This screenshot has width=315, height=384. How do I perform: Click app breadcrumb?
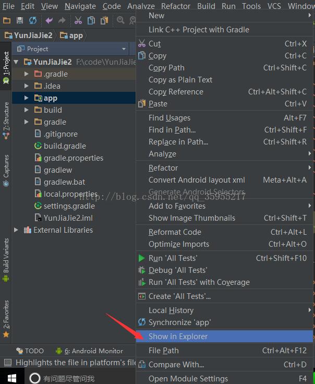click(71, 35)
